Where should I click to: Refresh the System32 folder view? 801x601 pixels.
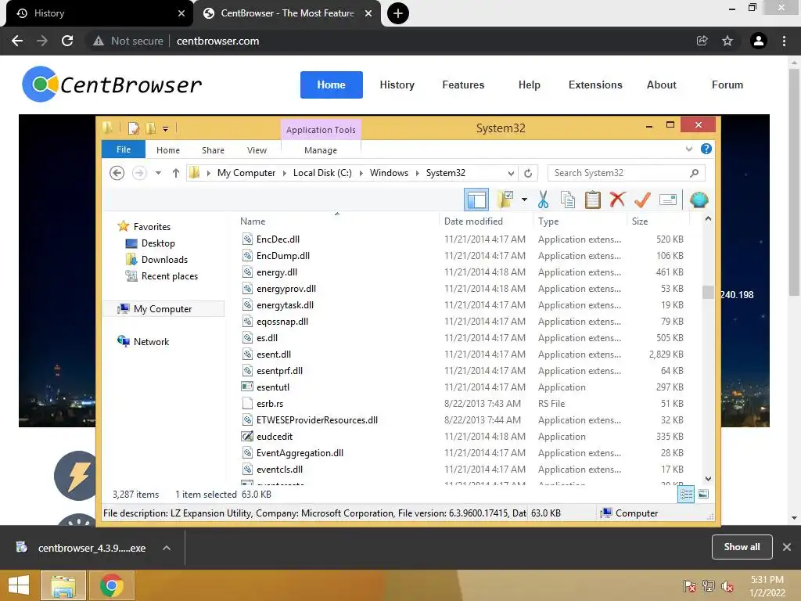pyautogui.click(x=528, y=173)
